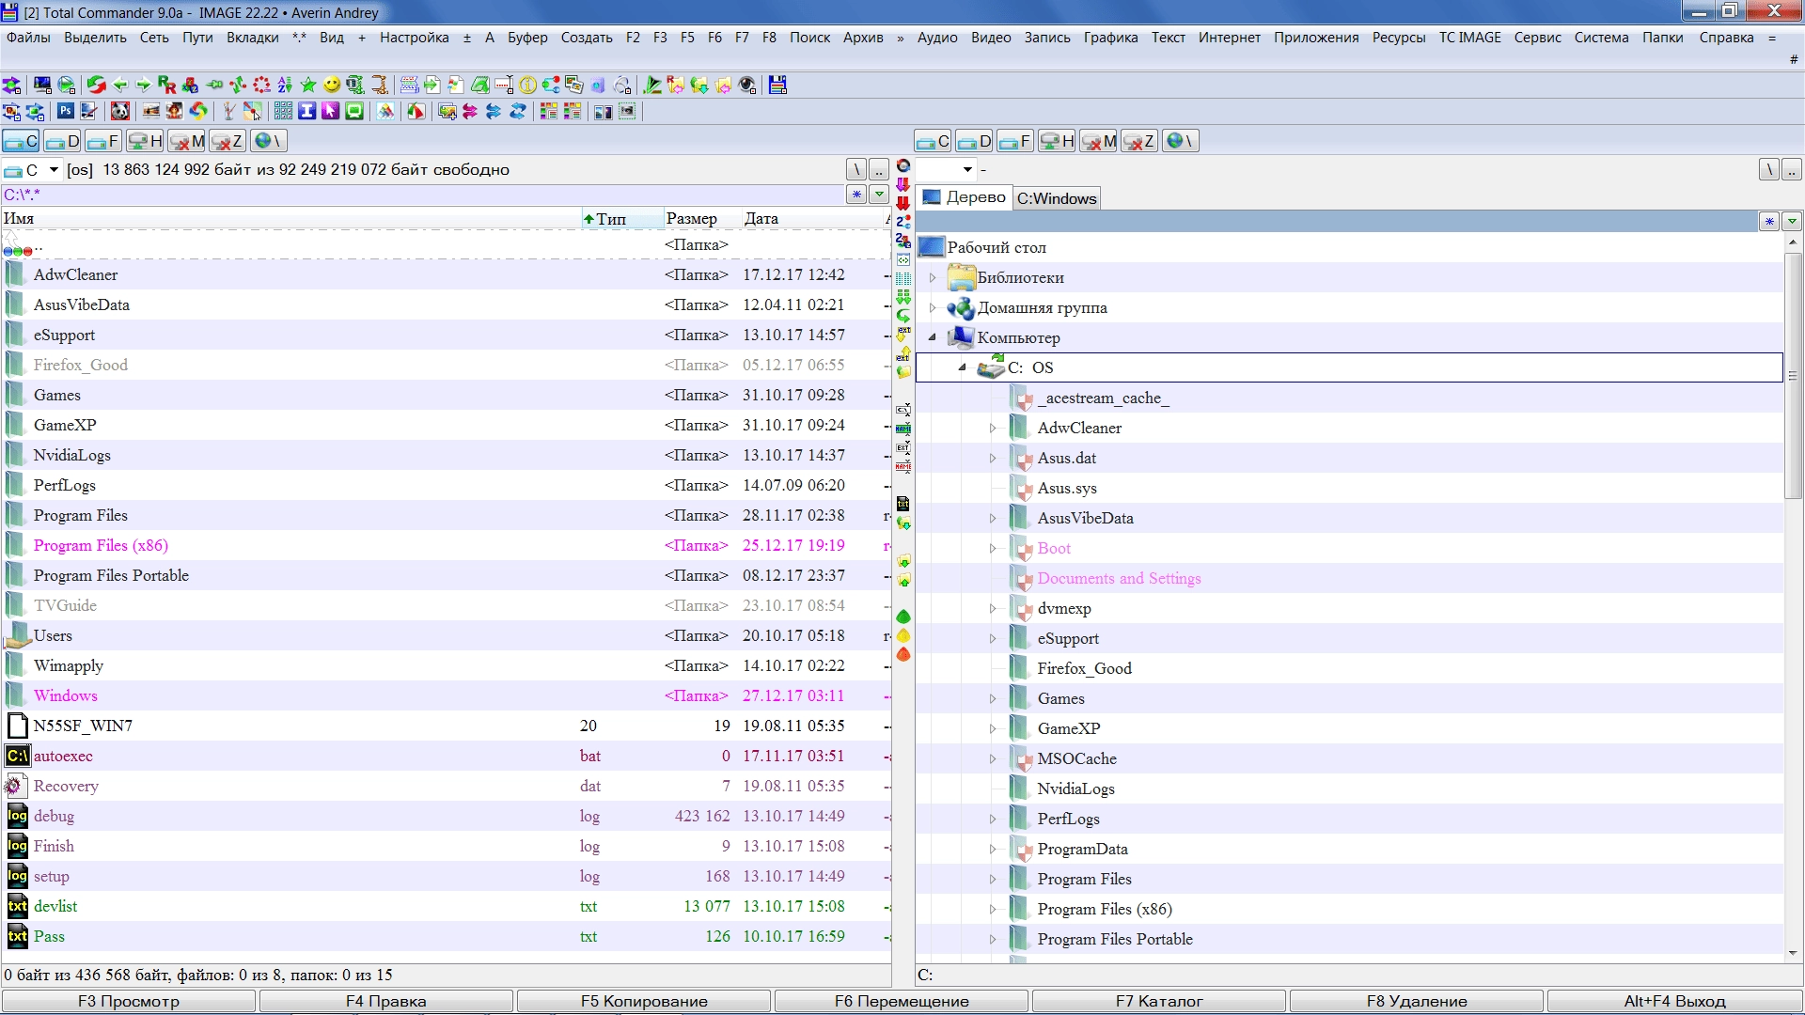
Task: Click the red drop icon on middle bar
Action: (x=903, y=654)
